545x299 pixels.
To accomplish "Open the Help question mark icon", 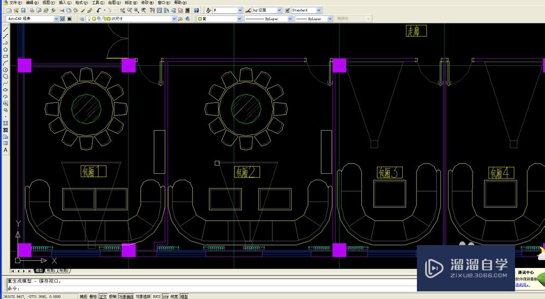I will point(195,10).
